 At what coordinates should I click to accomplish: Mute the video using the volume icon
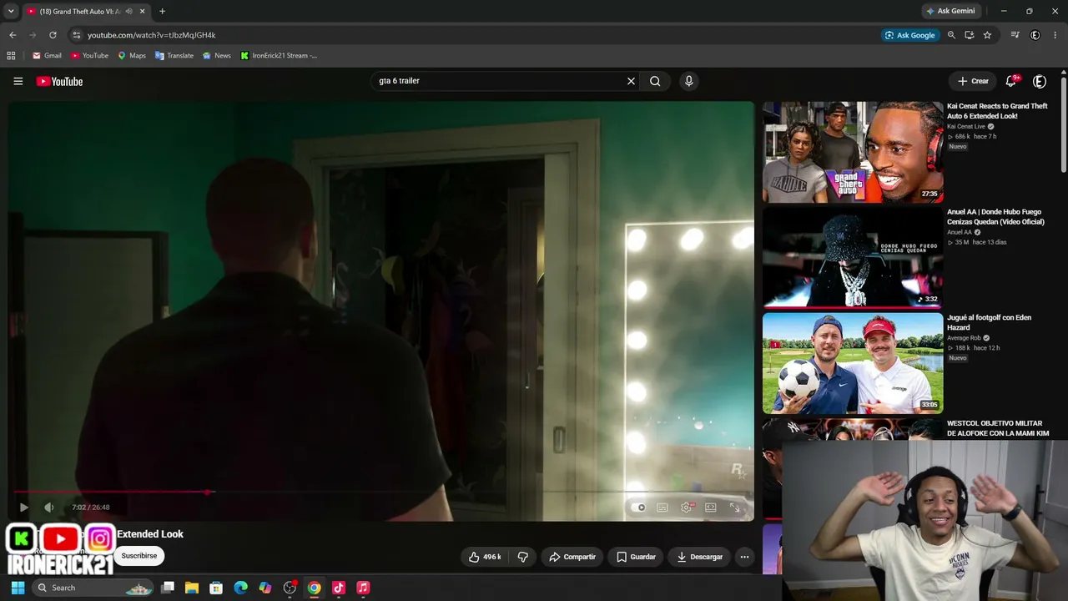(49, 507)
